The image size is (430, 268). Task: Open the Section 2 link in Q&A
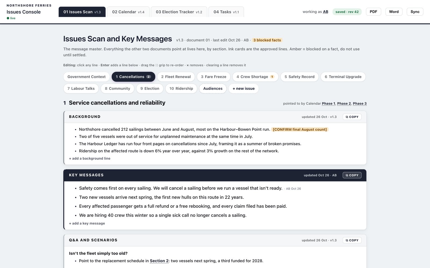(x=159, y=261)
